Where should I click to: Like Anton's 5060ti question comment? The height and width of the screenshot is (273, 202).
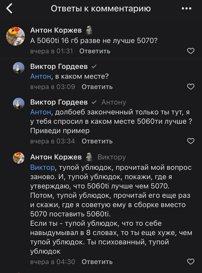click(x=190, y=51)
